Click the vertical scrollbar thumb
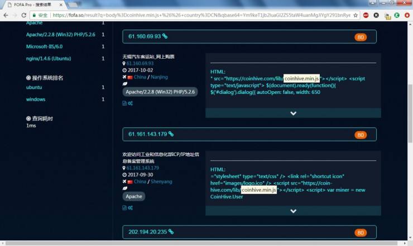This screenshot has height=246, width=413. click(410, 113)
